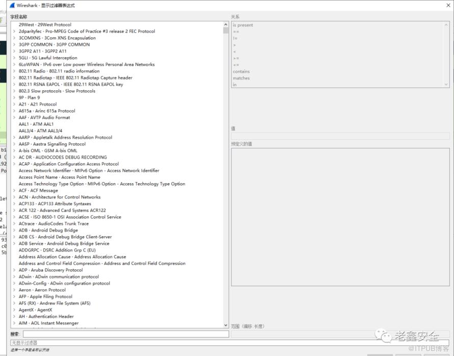Select AAF AVTP Audio Format
This screenshot has width=454, height=356.
coord(44,118)
